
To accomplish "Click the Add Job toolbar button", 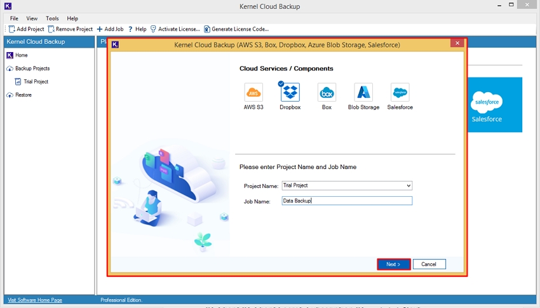I will [110, 29].
